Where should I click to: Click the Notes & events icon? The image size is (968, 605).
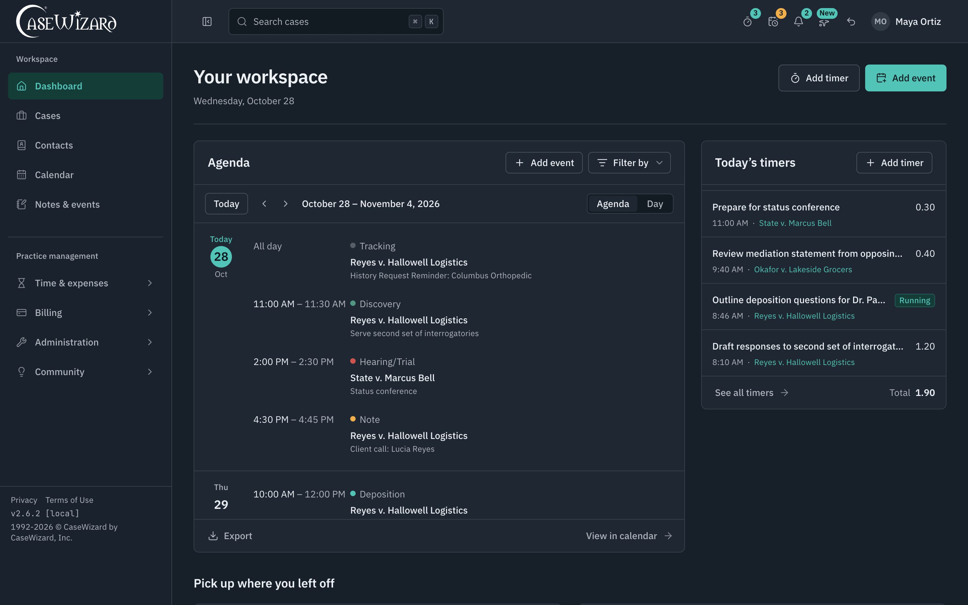click(x=22, y=204)
